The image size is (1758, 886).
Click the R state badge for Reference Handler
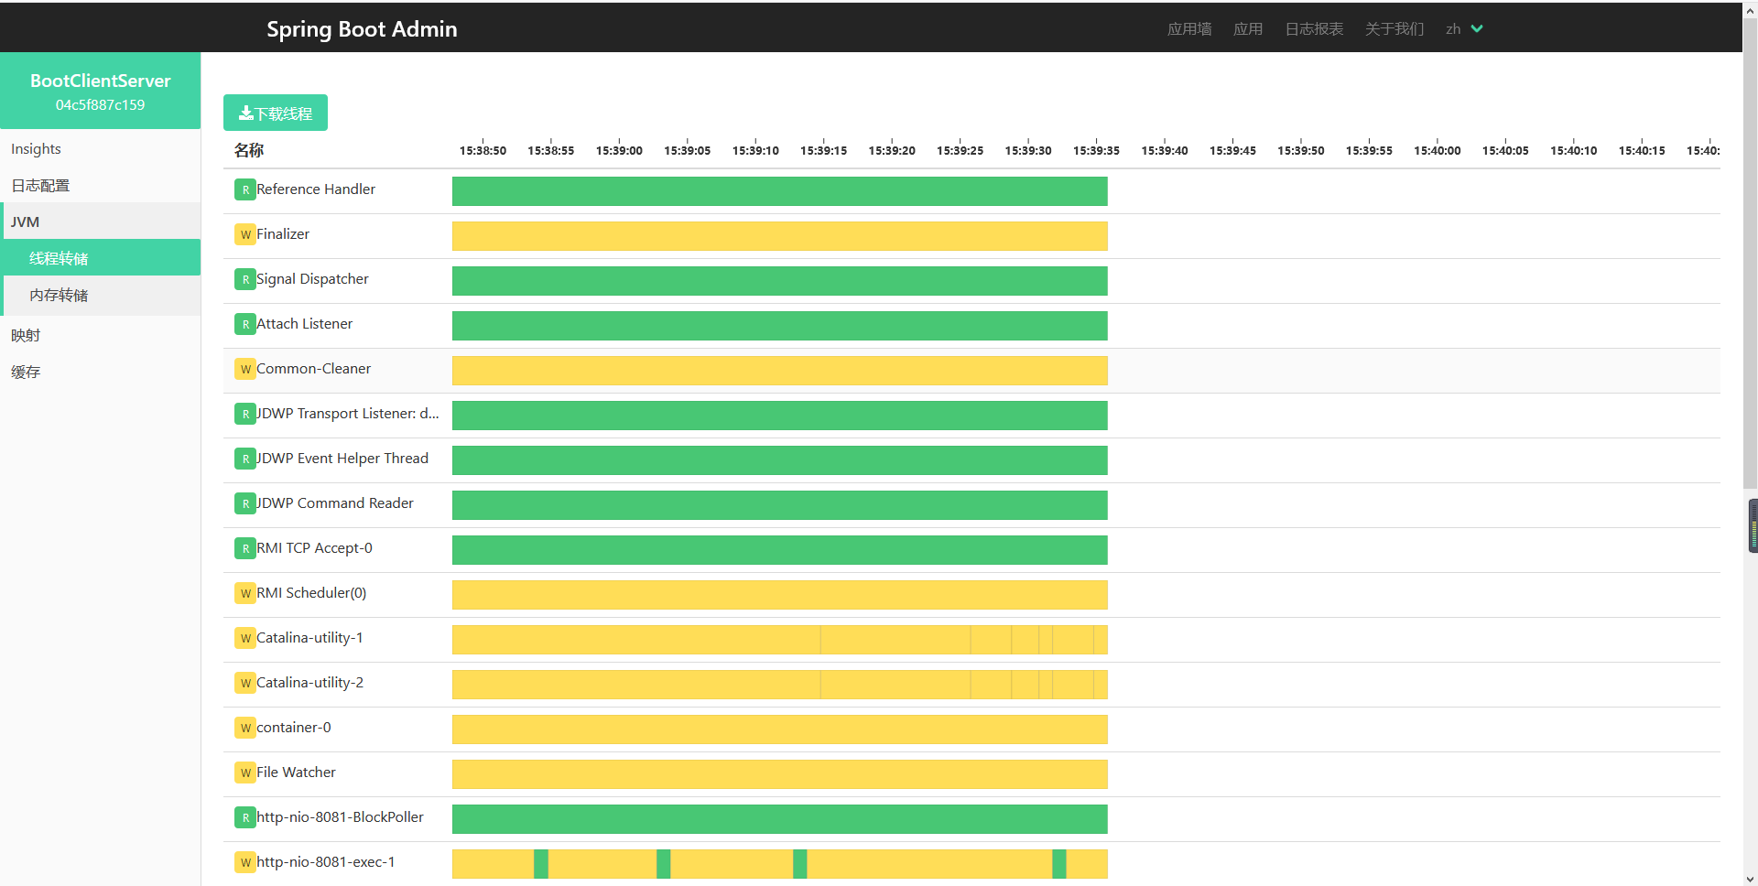[x=244, y=190]
